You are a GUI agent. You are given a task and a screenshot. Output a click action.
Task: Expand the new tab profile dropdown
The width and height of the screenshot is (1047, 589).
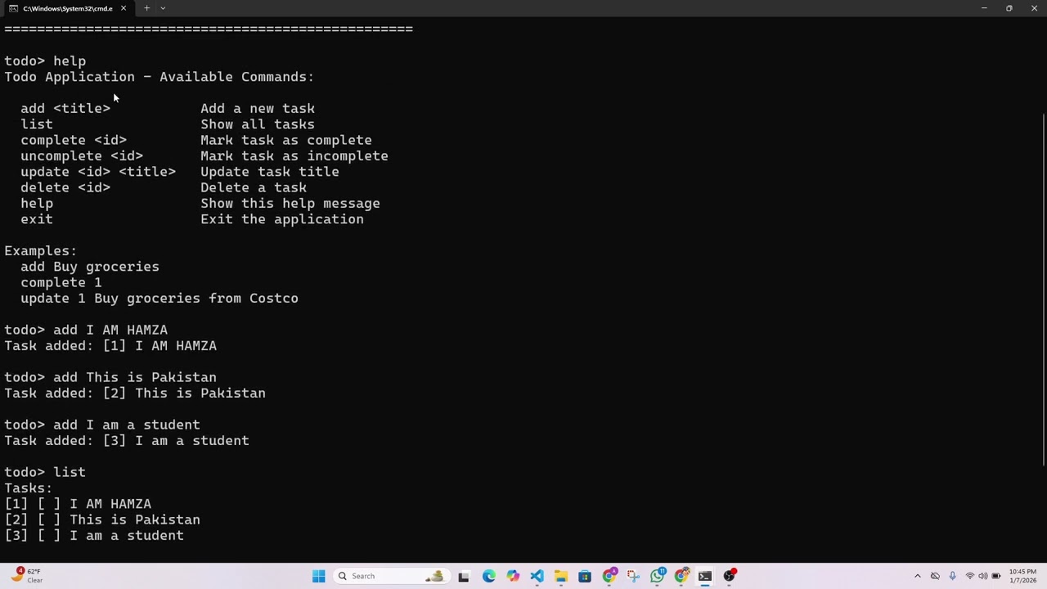(x=163, y=8)
